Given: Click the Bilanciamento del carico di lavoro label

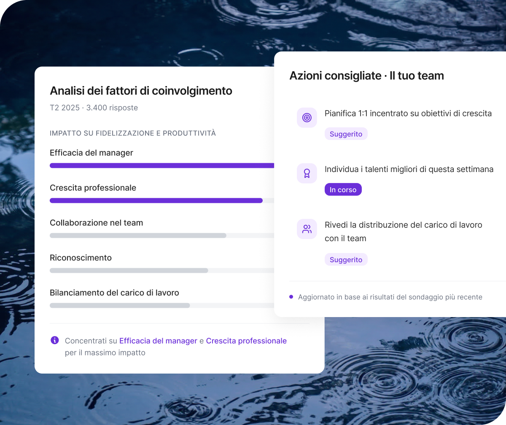Looking at the screenshot, I should pos(114,293).
